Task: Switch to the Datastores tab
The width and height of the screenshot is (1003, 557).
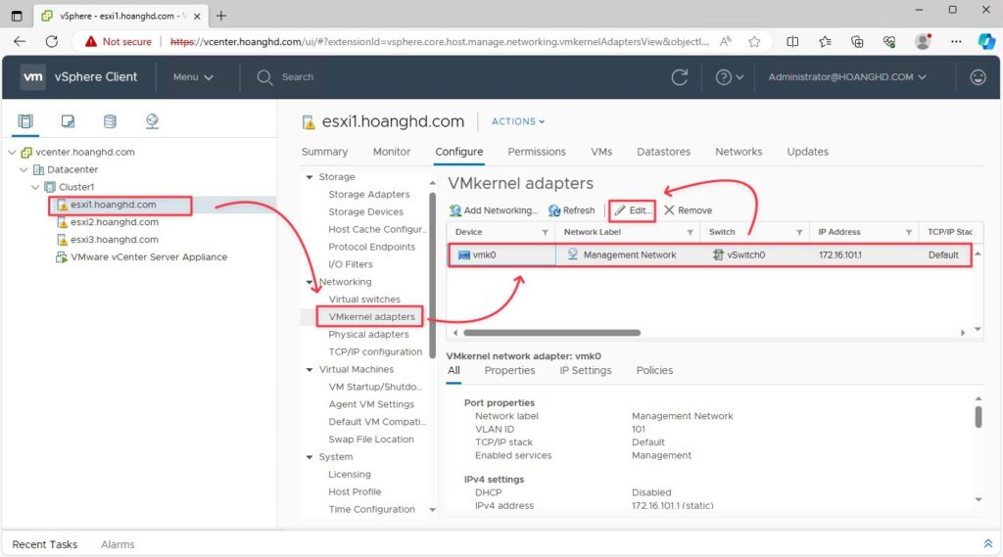Action: (663, 152)
